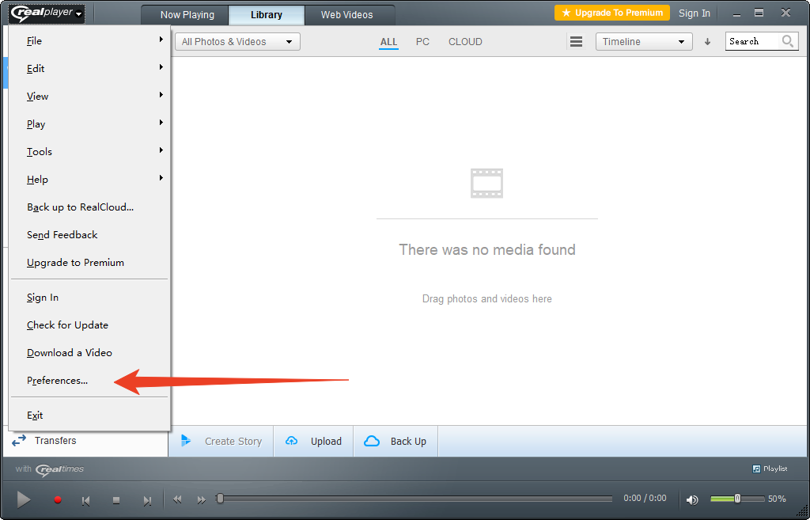Screen dimensions: 810x520
Task: Click the Search input field
Action: tap(753, 42)
